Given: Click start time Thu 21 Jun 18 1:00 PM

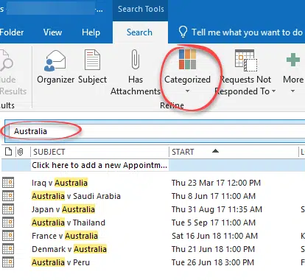Looking at the screenshot, I should pos(213,249).
